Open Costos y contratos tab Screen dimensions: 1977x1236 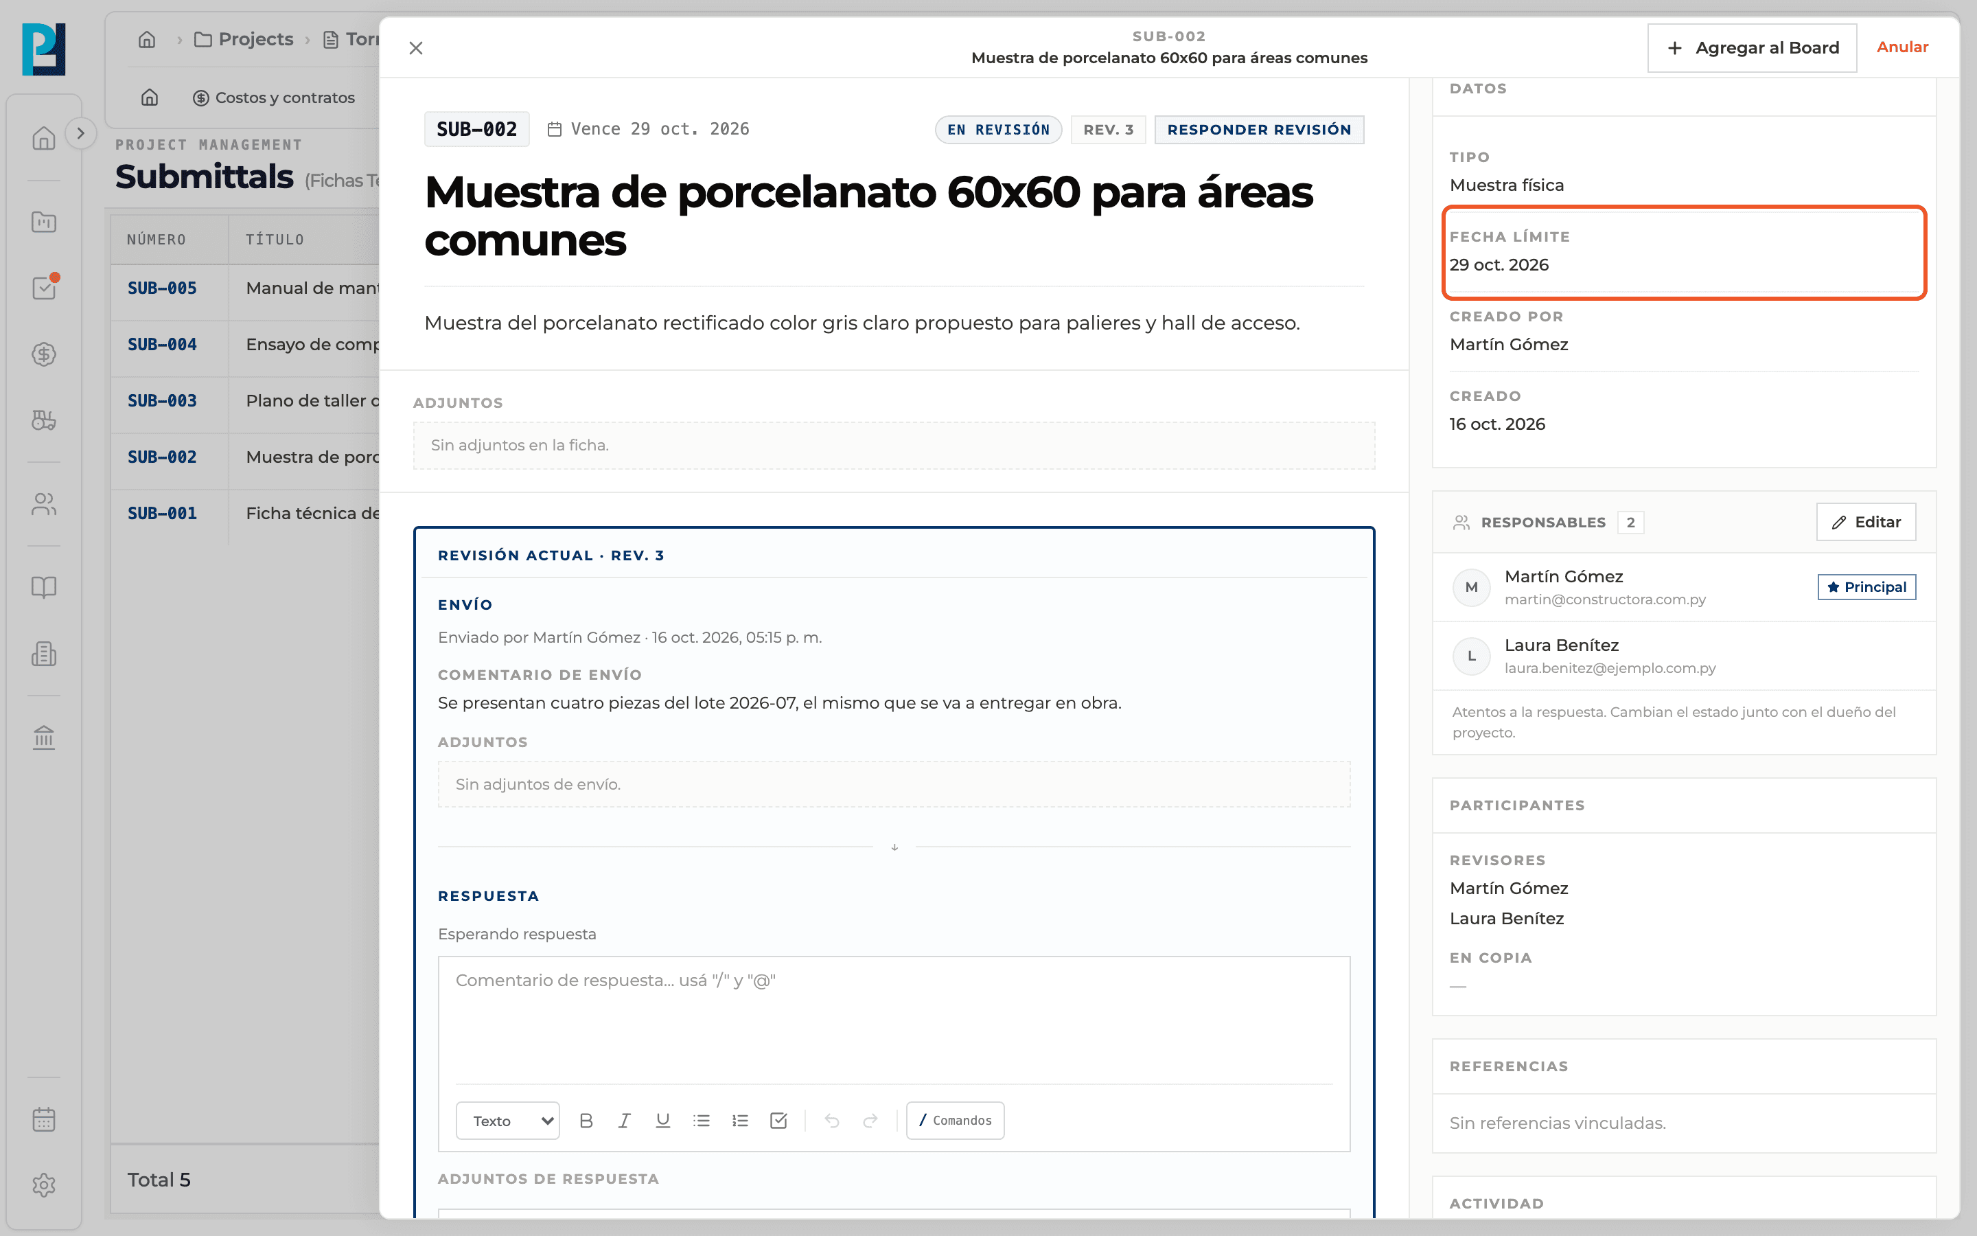point(274,98)
